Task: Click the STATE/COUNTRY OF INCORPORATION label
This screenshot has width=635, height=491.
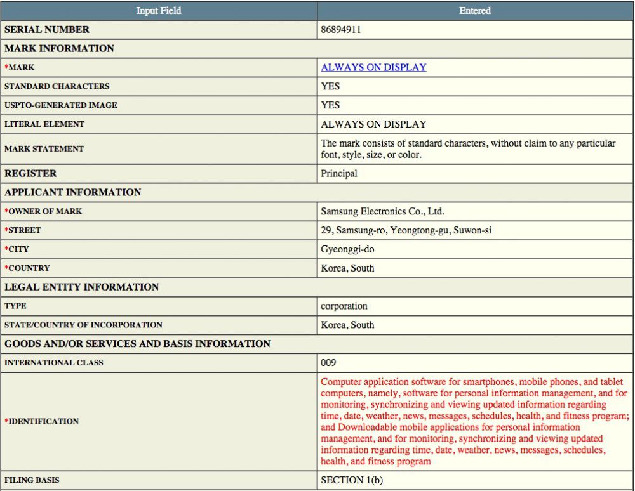Action: click(83, 325)
